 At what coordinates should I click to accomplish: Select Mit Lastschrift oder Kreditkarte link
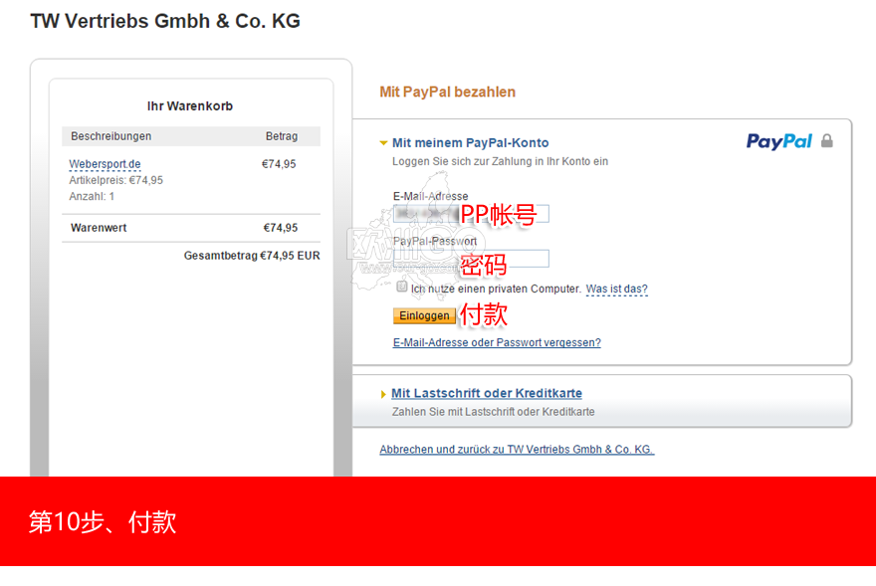pos(487,393)
